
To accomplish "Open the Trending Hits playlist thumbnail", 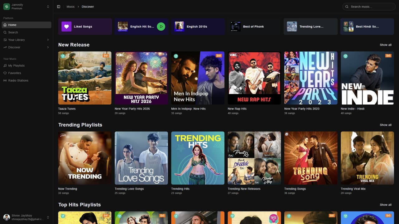I will (198, 158).
